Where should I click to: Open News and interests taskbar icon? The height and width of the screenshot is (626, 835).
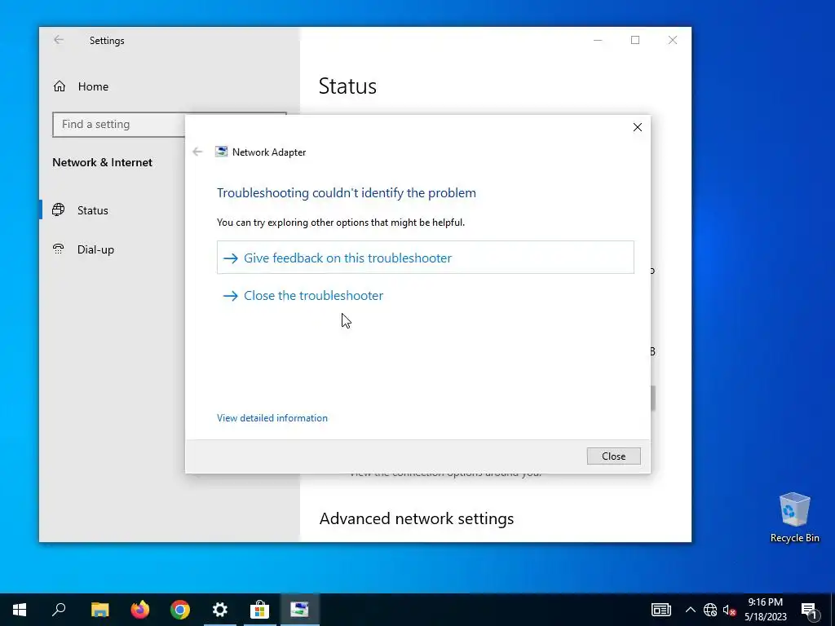point(661,610)
